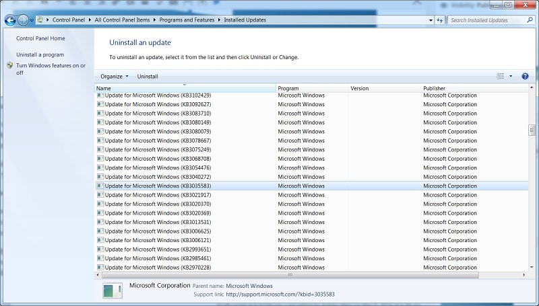Click the Back navigation arrow

10,20
